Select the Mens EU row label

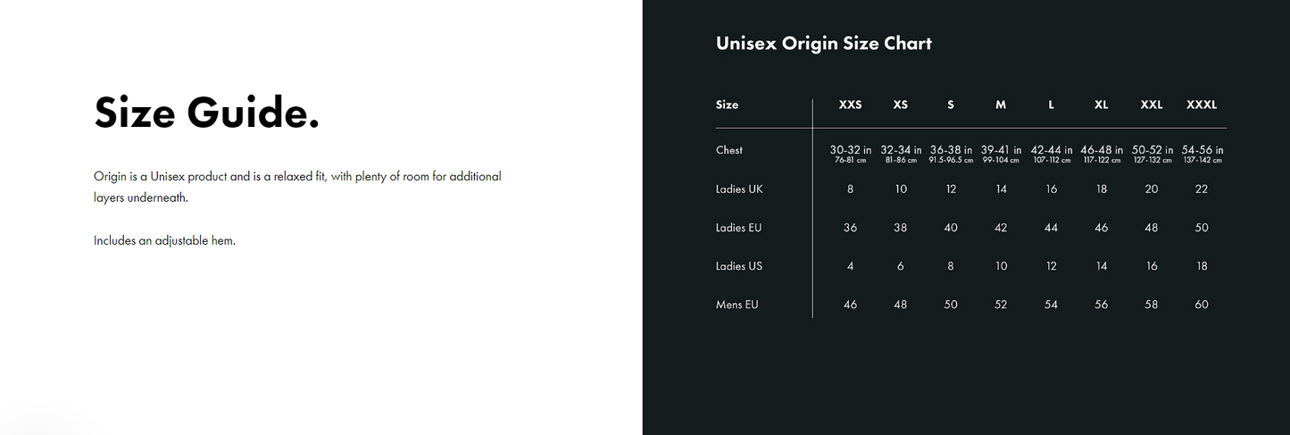tap(737, 305)
